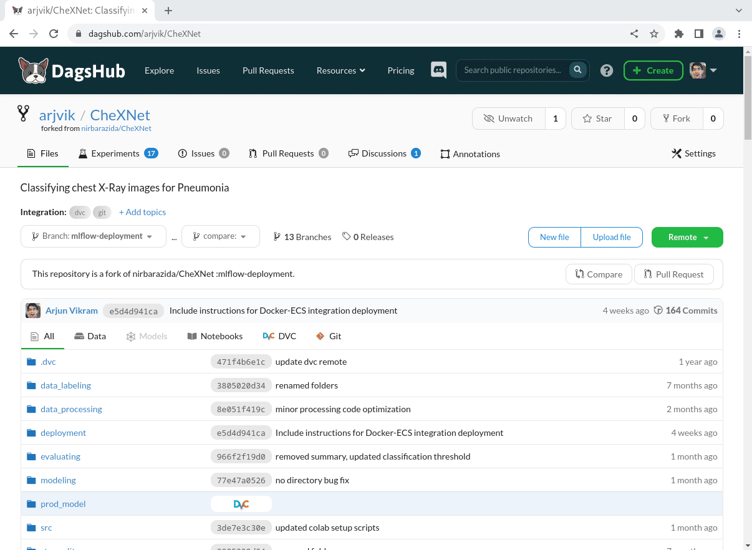The width and height of the screenshot is (752, 550).
Task: Open Chrome profile icon
Action: tap(719, 34)
